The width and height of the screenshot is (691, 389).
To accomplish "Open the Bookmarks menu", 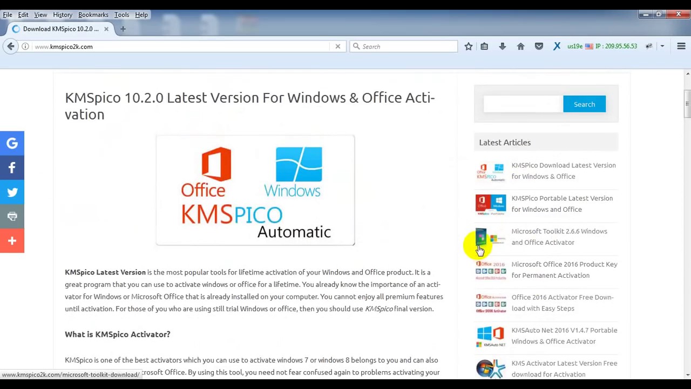I will (x=93, y=15).
